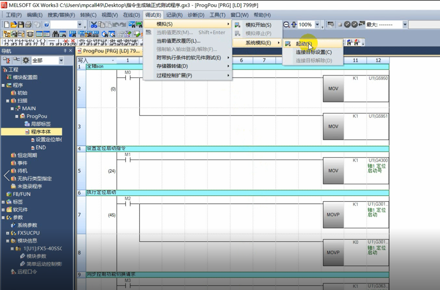Open the 工具(T) menu

click(x=217, y=15)
